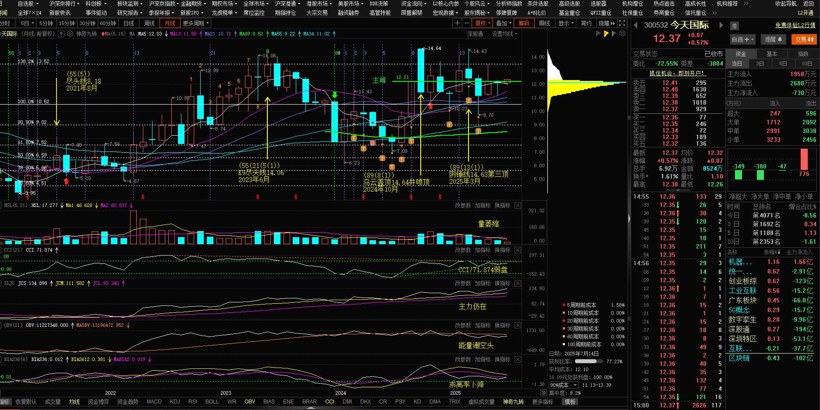Switch to the 60分钟 chart tab
This screenshot has height=410, width=820.
(108, 23)
